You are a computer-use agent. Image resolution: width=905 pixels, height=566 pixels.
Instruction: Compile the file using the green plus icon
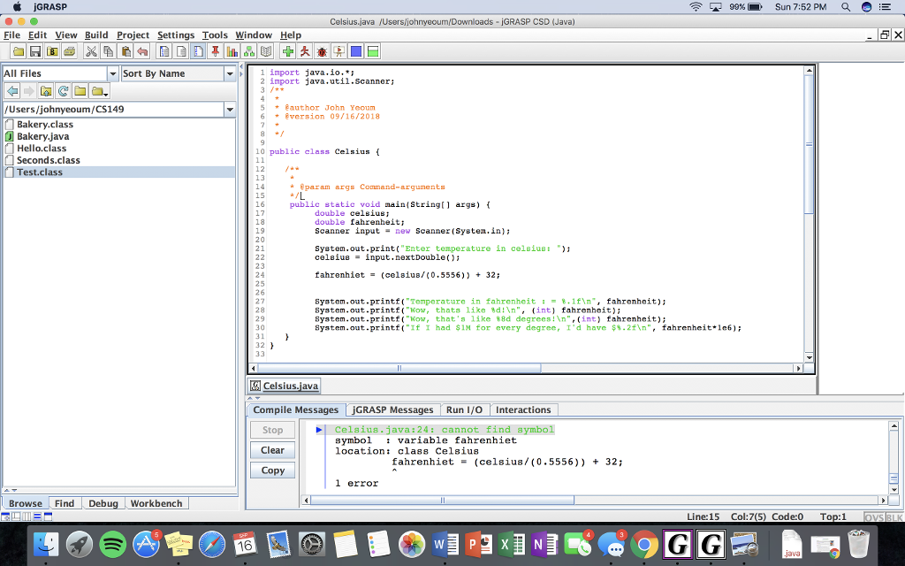pos(286,50)
